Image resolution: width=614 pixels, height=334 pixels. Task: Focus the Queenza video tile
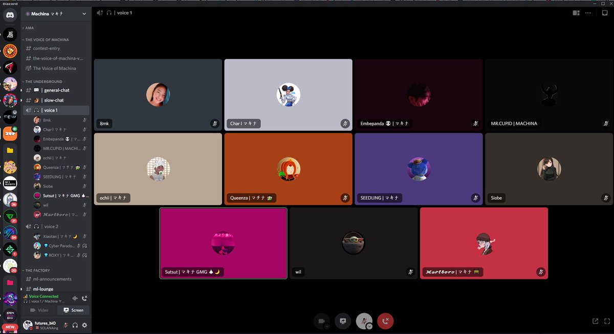(289, 169)
